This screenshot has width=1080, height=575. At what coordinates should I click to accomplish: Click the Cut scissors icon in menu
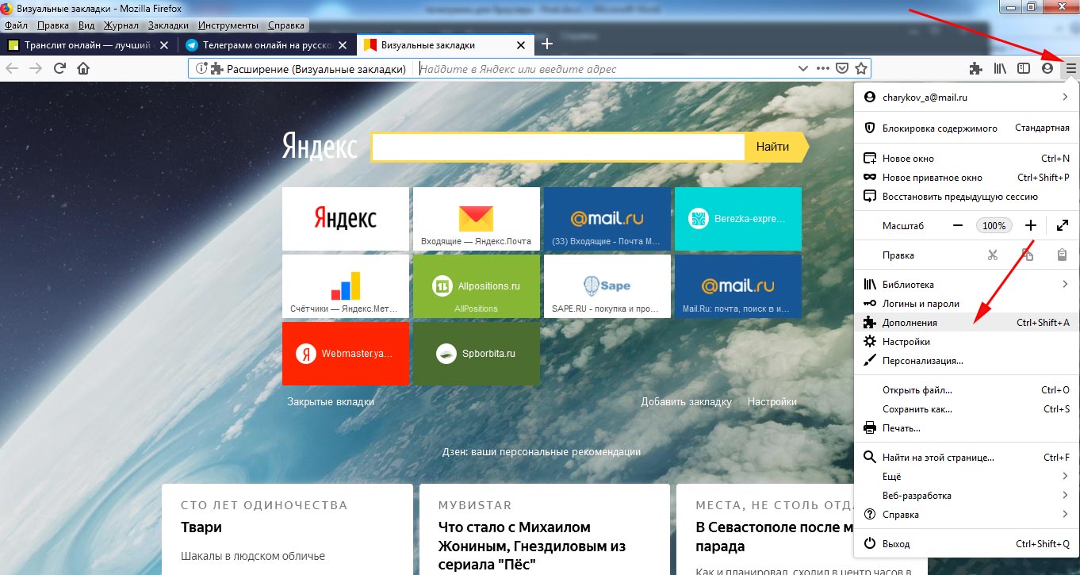tap(992, 255)
